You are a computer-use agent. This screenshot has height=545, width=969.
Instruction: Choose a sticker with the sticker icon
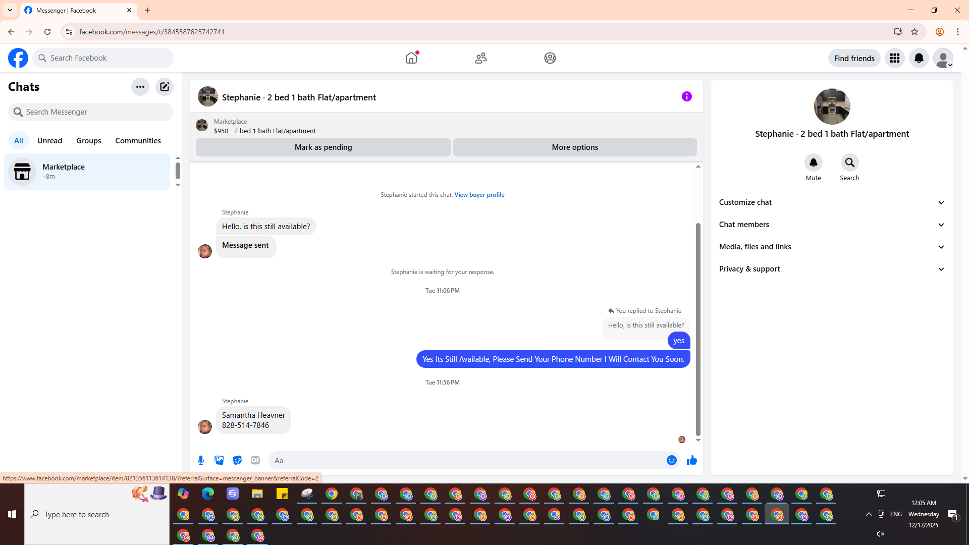237,460
